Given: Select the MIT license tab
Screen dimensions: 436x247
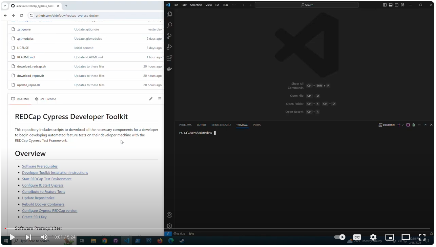Looking at the screenshot, I should 45,99.
